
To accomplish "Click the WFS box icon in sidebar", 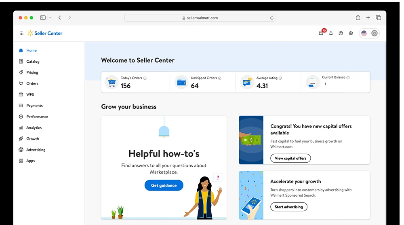I will (21, 94).
